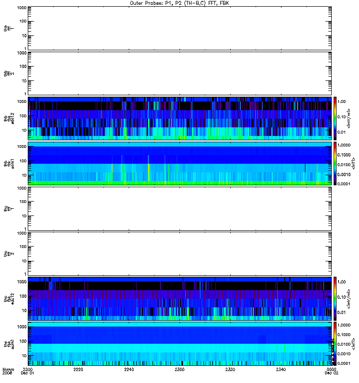Viewport: 359px width, 383px height.
Task: Click the 'thb fbk edc12' axis label
Action: point(9,118)
